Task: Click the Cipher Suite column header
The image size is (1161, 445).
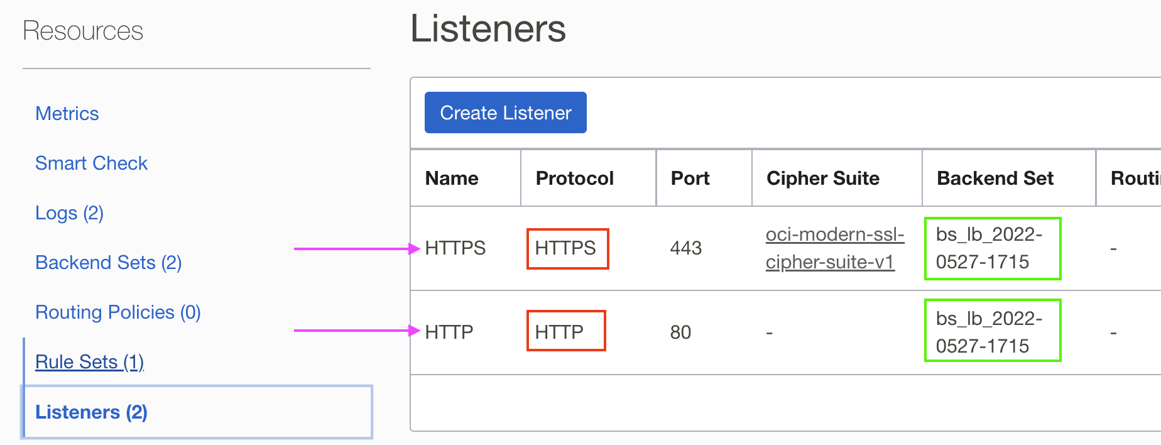Action: (x=822, y=179)
